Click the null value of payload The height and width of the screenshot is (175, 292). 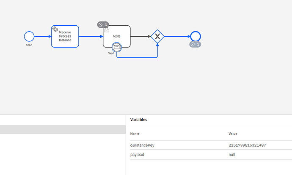point(232,155)
